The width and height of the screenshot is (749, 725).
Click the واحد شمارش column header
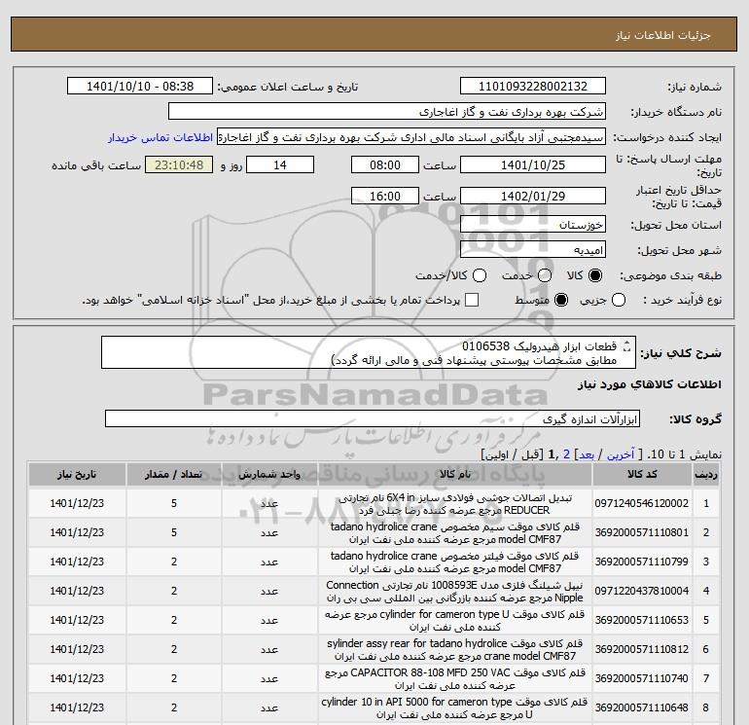click(269, 475)
